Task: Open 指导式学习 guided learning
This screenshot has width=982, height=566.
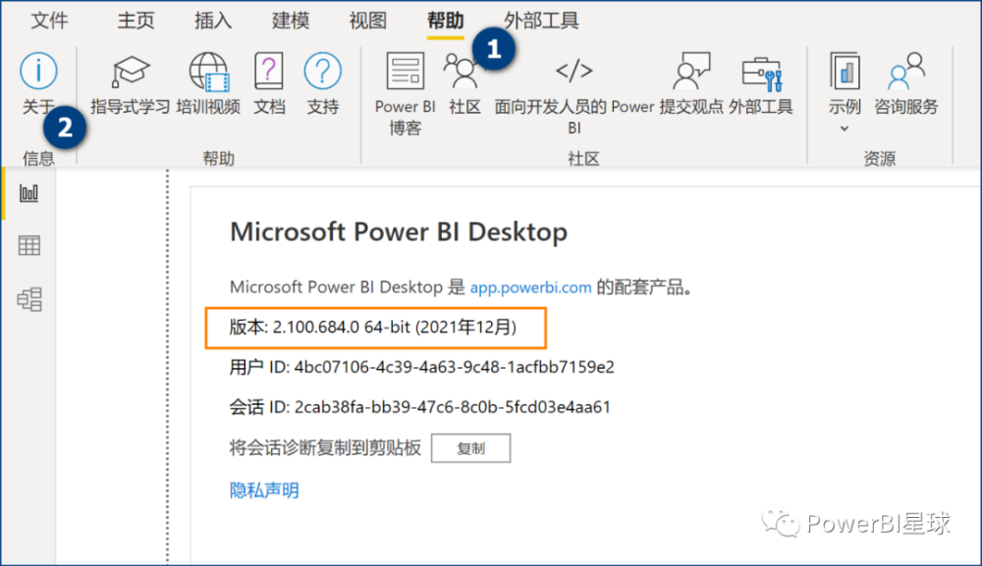Action: click(131, 83)
